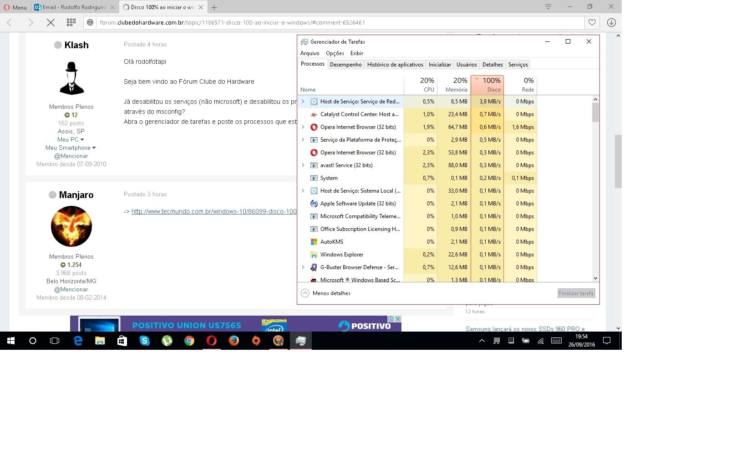The width and height of the screenshot is (751, 460).
Task: Open Task View on taskbar
Action: [x=55, y=341]
